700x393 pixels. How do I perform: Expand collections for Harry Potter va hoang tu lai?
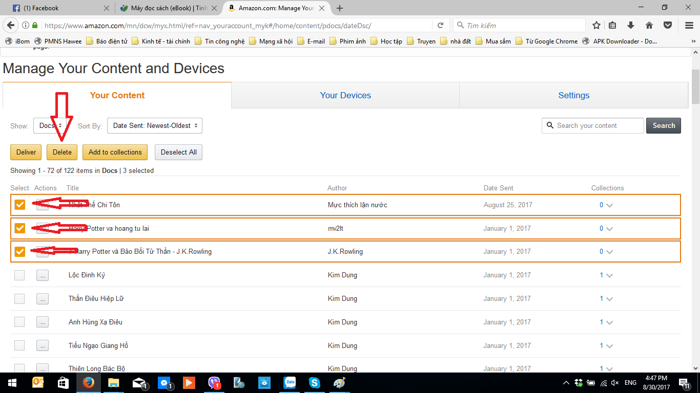[x=609, y=229]
